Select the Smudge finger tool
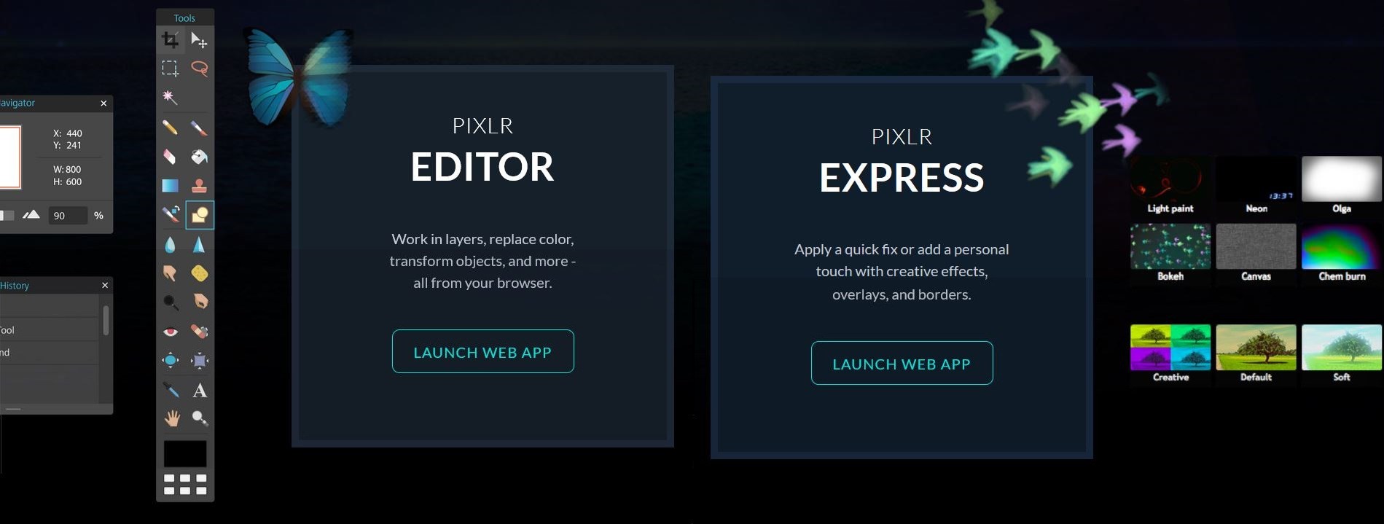 point(170,273)
